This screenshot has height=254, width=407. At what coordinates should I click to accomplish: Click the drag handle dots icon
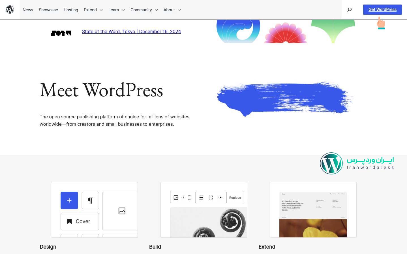coord(183,198)
